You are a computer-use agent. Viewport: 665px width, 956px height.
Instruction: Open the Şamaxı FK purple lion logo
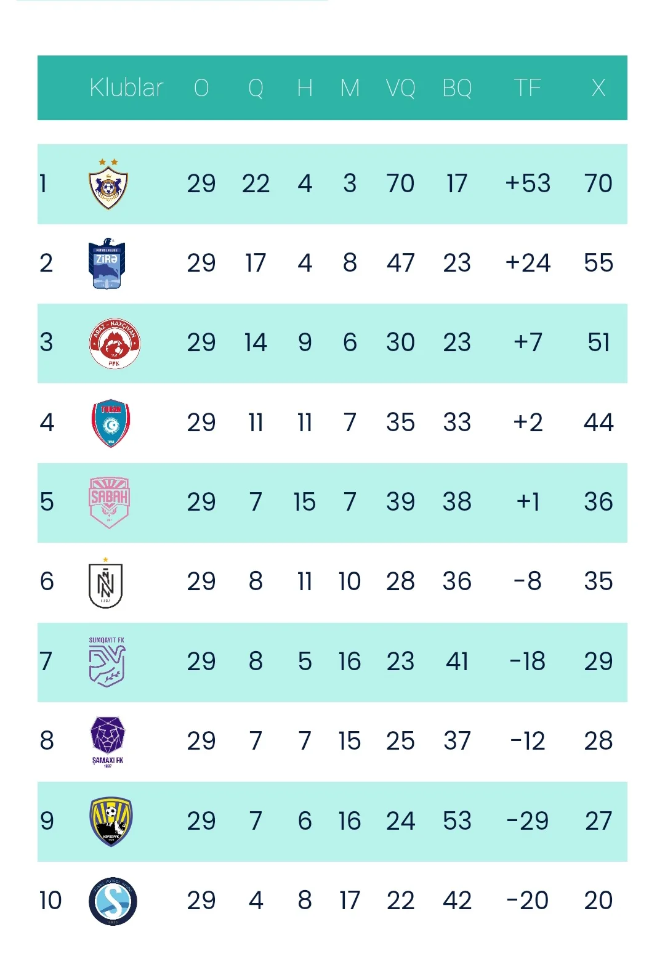[108, 742]
